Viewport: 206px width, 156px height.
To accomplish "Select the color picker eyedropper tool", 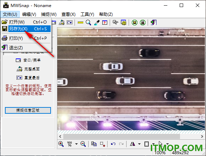I will point(97,23).
